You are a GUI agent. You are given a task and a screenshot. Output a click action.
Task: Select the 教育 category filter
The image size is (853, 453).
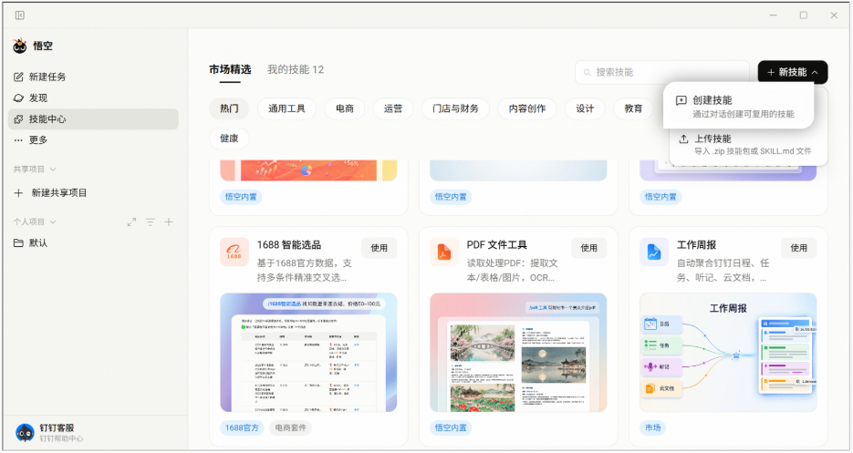click(x=633, y=108)
